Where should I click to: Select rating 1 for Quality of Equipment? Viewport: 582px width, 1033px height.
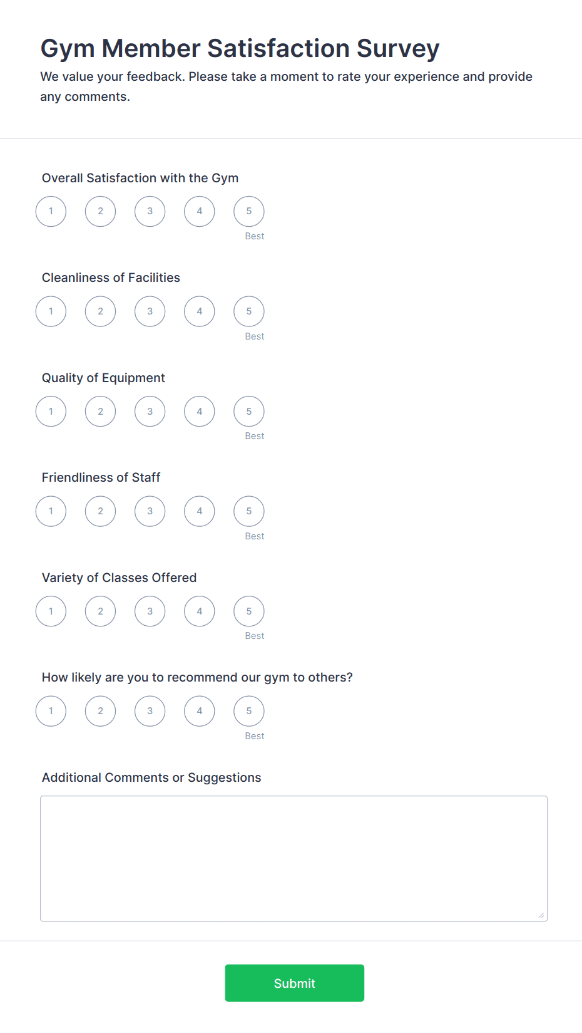(51, 411)
